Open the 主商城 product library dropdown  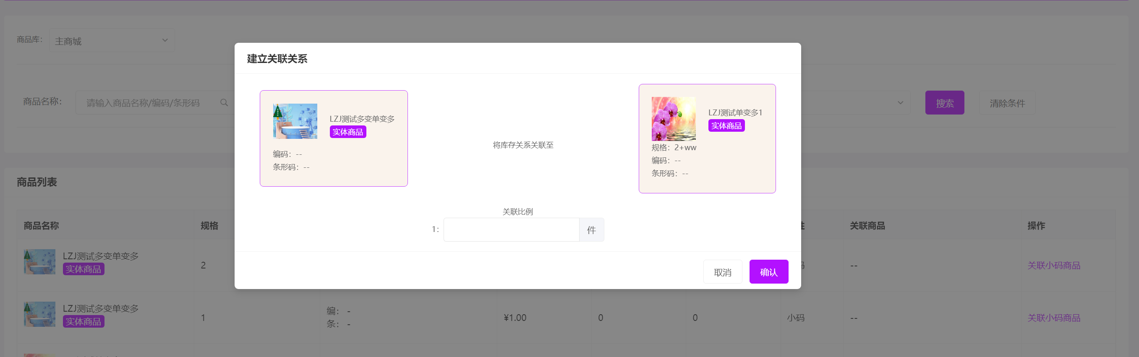click(x=112, y=41)
